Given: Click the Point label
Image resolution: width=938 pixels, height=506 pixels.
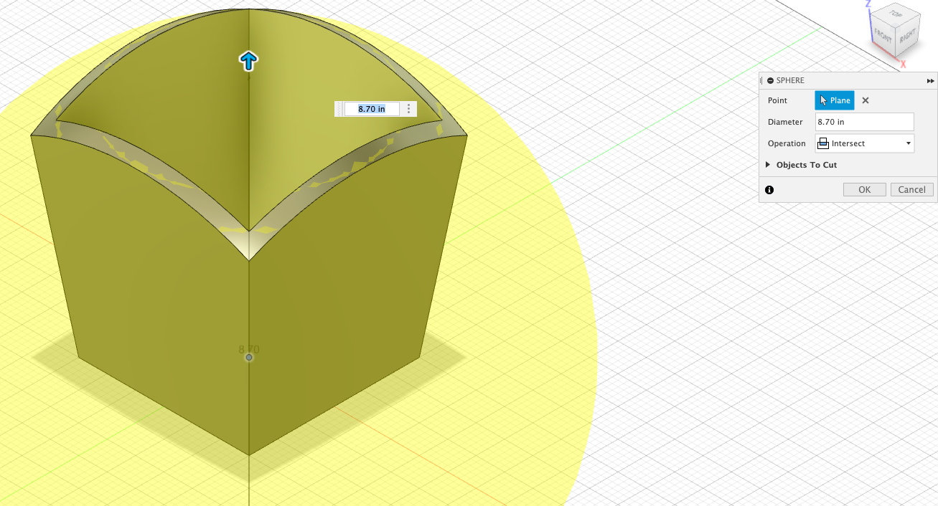Looking at the screenshot, I should [777, 100].
